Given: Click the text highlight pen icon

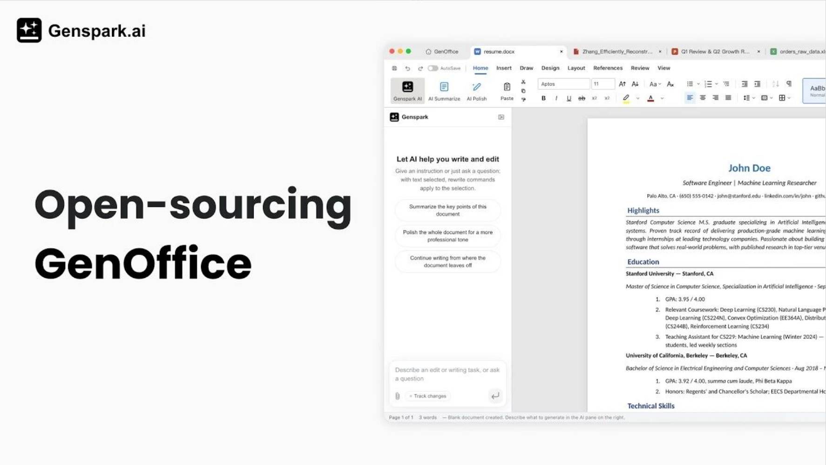Looking at the screenshot, I should pos(626,98).
